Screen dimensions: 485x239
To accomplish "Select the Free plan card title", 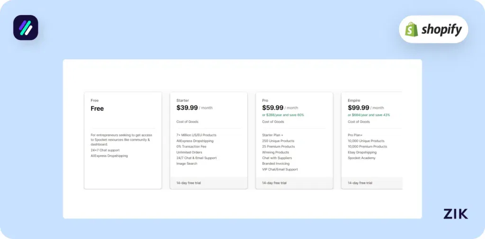I will click(x=95, y=100).
